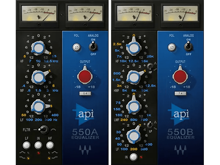Click the 550B output value field 7.4
This screenshot has height=165, width=220.
[x=180, y=93]
